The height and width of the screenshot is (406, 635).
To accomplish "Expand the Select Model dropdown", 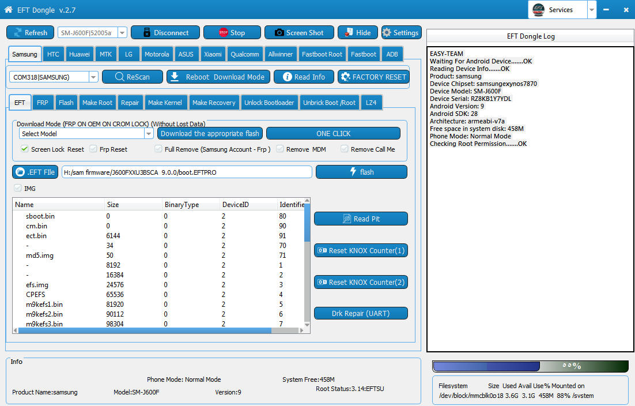I will pyautogui.click(x=149, y=133).
